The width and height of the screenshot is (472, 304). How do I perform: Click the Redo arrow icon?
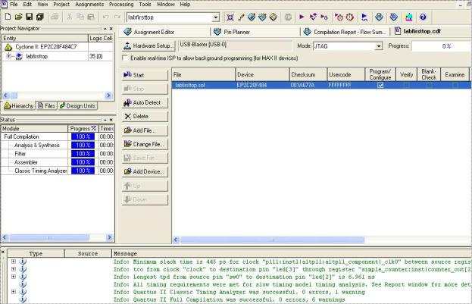(x=117, y=17)
